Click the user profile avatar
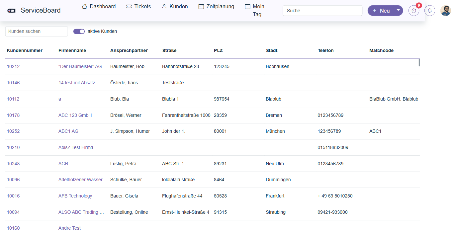Screen dimensions: 451x234 point(445,11)
